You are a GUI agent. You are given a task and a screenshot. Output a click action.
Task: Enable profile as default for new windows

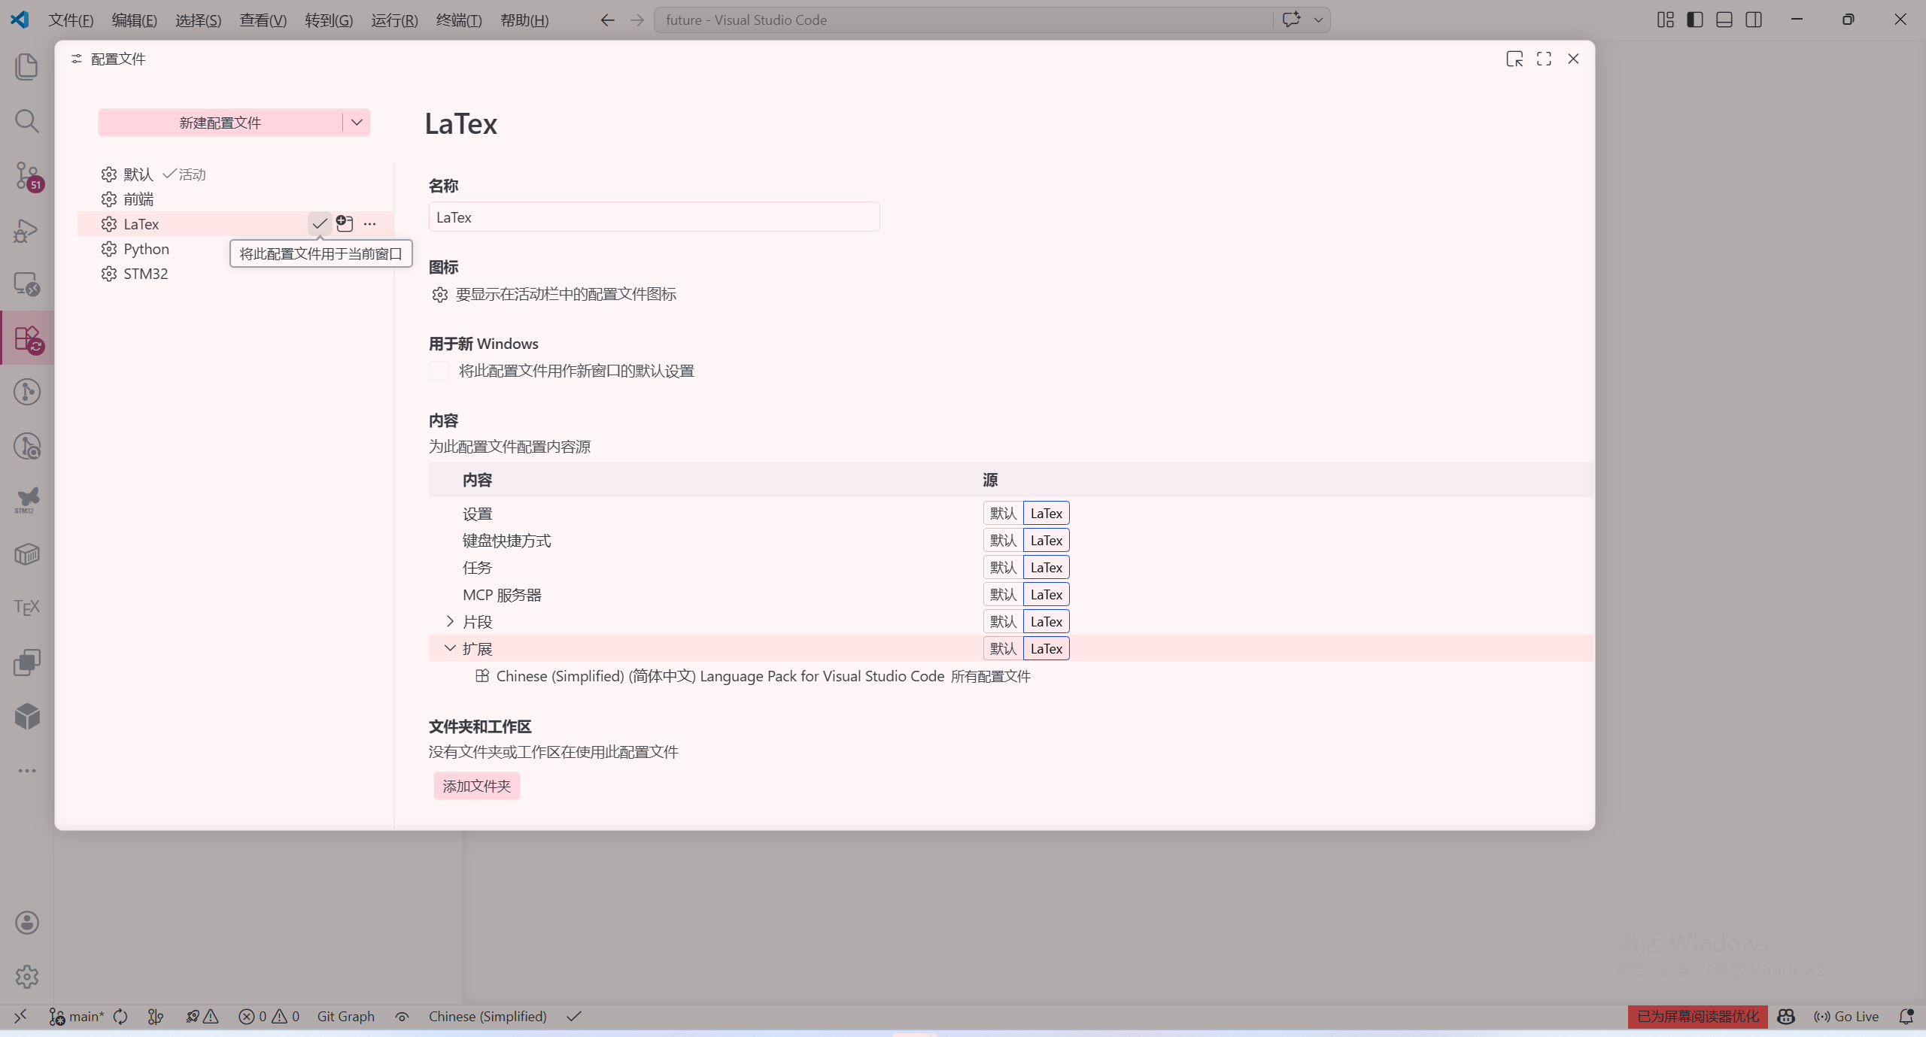click(x=439, y=371)
